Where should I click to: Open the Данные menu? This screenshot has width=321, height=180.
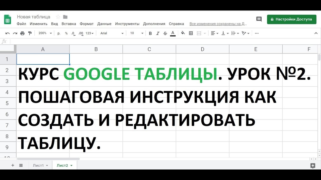click(104, 24)
